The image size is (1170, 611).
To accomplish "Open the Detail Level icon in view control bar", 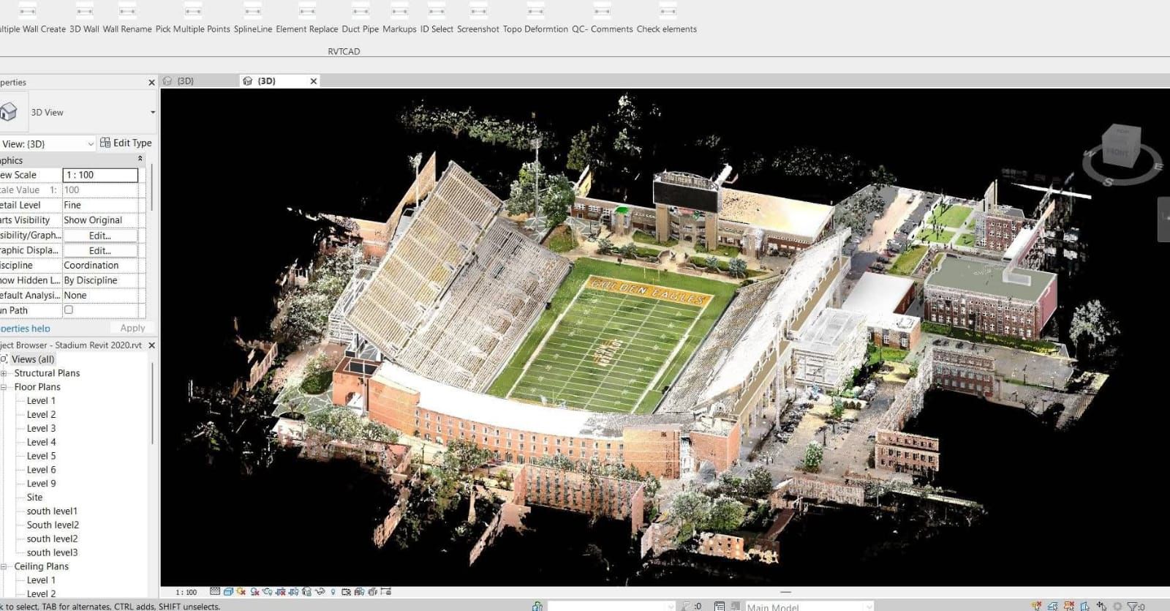I will point(215,591).
